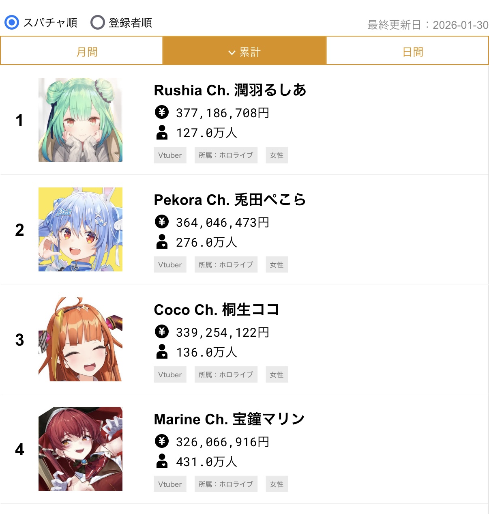Click the Rushia Ch. 潤羽るしあ title link
The width and height of the screenshot is (489, 514).
pyautogui.click(x=230, y=90)
